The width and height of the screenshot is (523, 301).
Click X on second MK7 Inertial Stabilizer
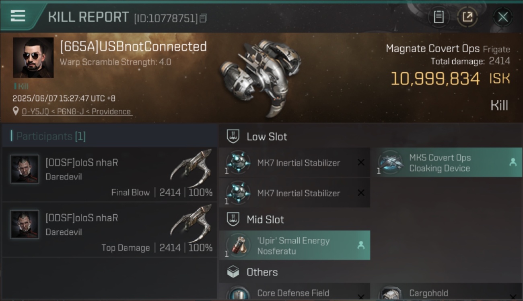361,193
